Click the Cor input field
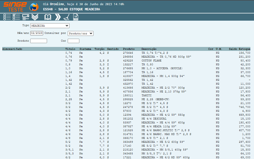Viewport: 254px width, 159px height. pos(73,41)
